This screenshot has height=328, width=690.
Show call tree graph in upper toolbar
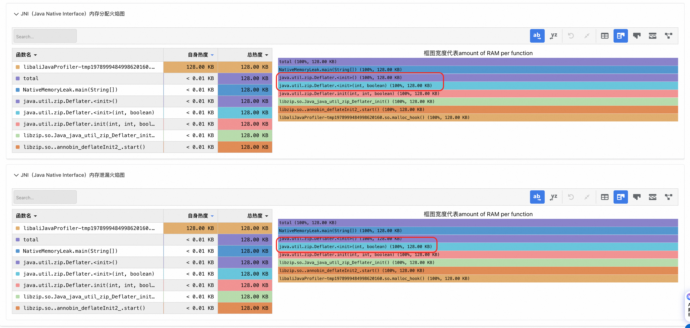[x=669, y=36]
